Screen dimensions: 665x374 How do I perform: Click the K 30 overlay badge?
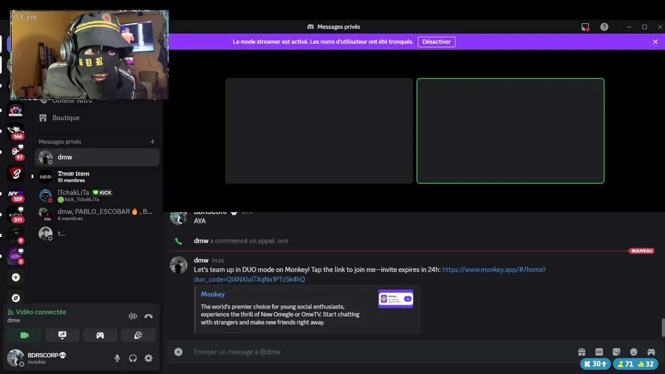(595, 364)
